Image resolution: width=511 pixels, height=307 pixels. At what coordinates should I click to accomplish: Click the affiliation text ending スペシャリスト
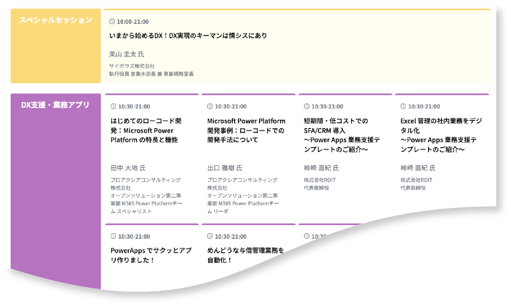click(x=147, y=196)
